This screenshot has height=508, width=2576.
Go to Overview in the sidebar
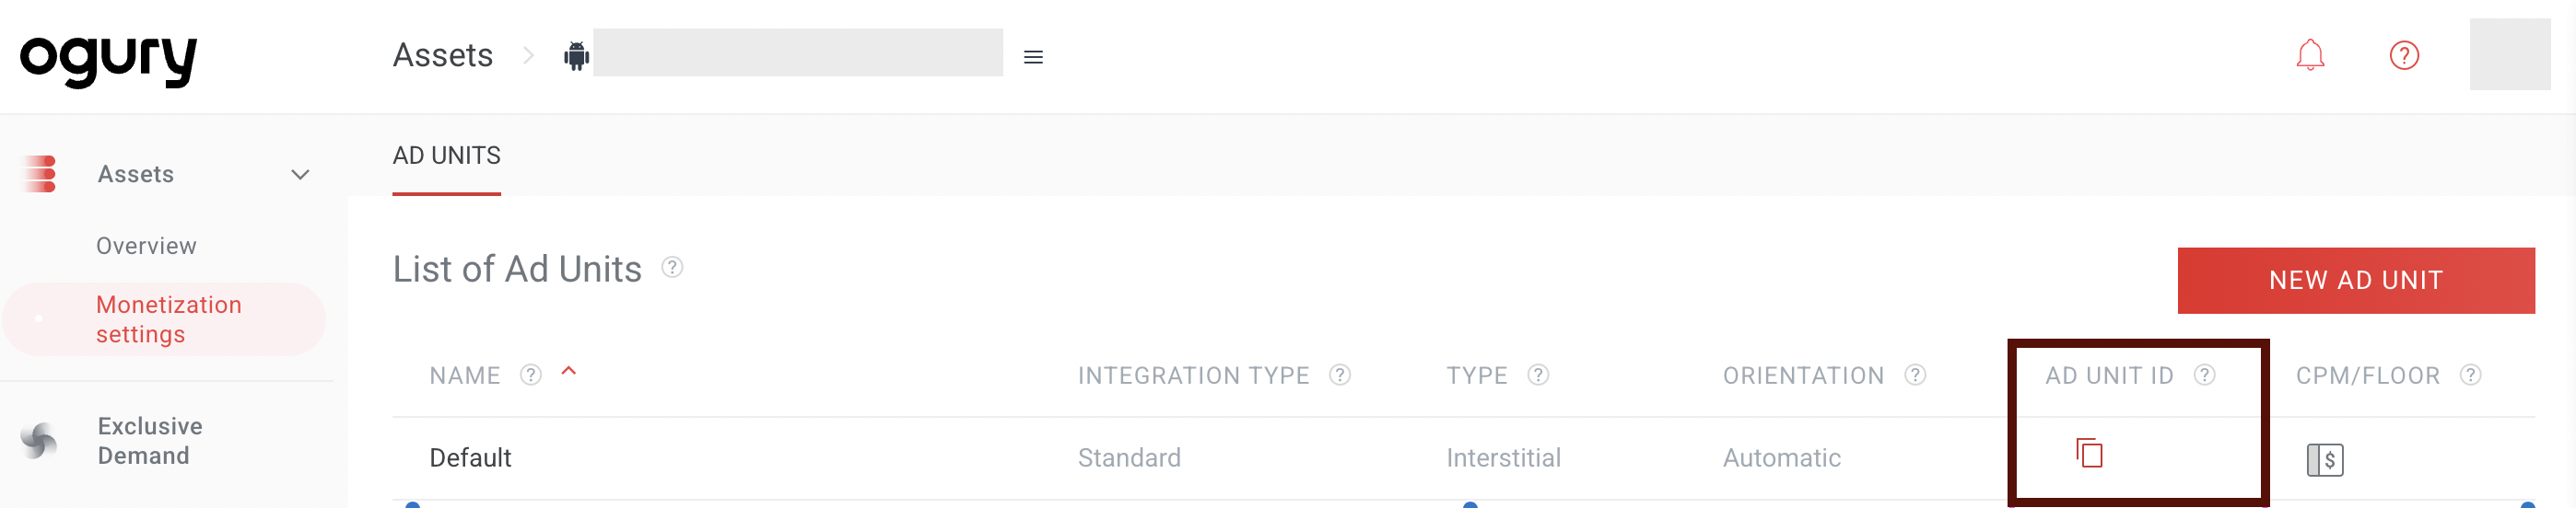point(146,246)
